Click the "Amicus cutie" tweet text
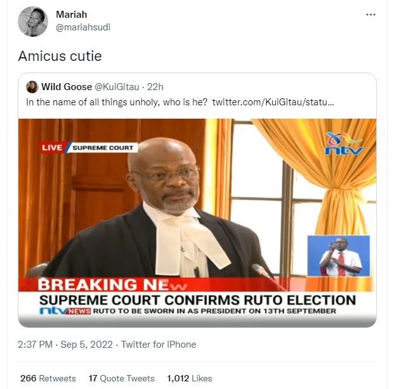The height and width of the screenshot is (389, 394). tap(60, 56)
